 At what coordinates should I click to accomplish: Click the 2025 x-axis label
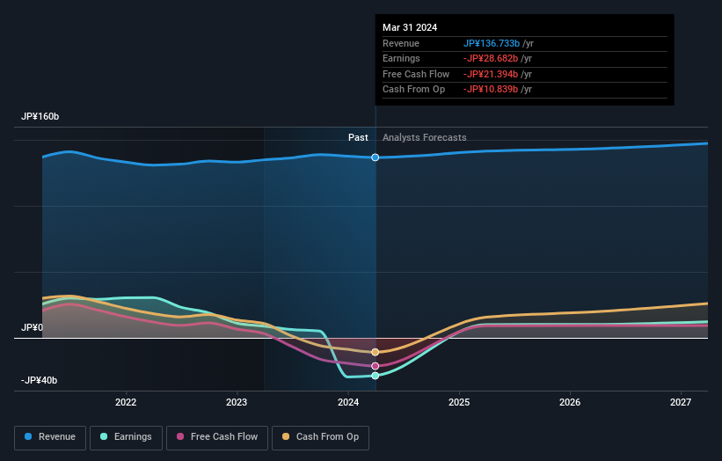459,402
